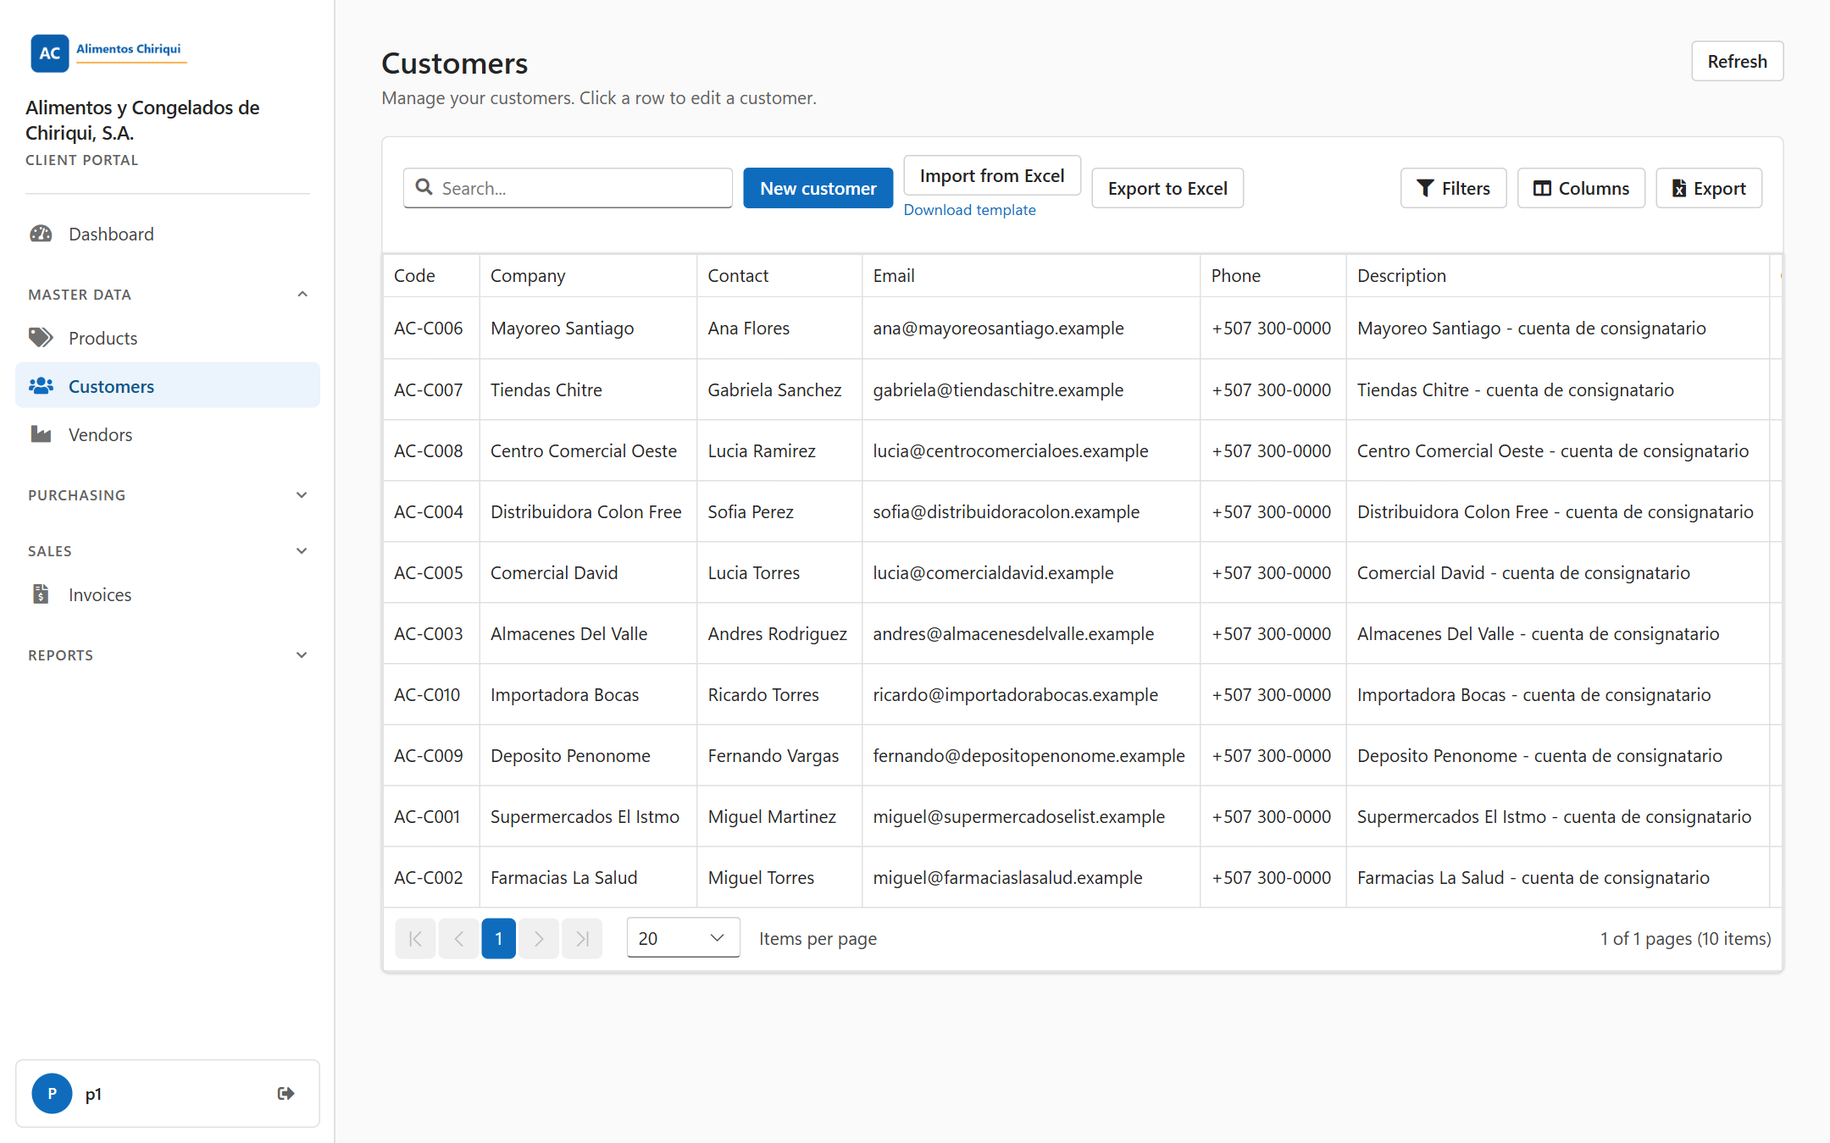
Task: Open the Vendors menu item
Action: click(x=168, y=434)
